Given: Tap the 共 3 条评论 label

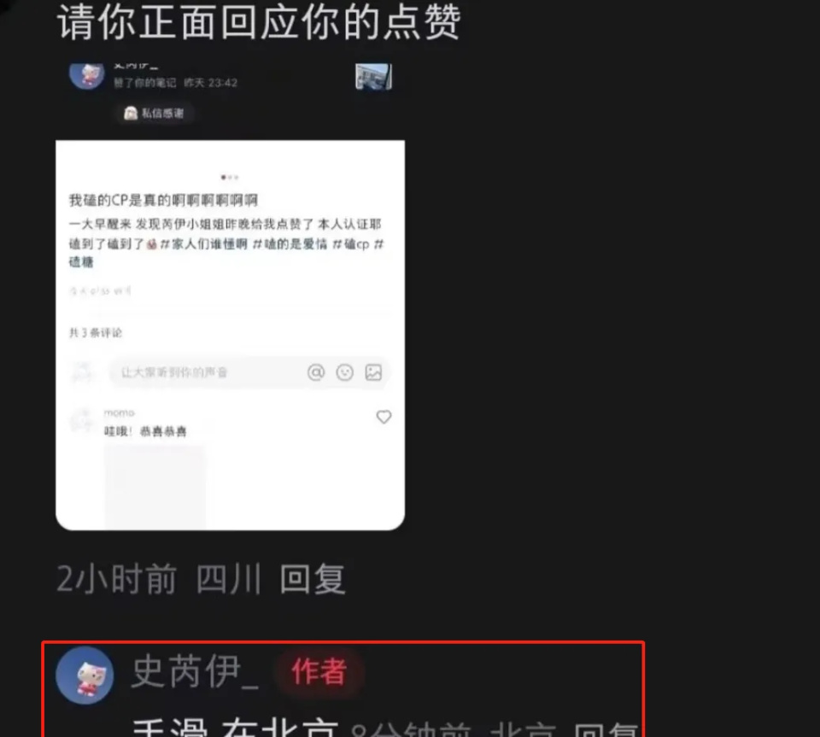Looking at the screenshot, I should [x=96, y=333].
